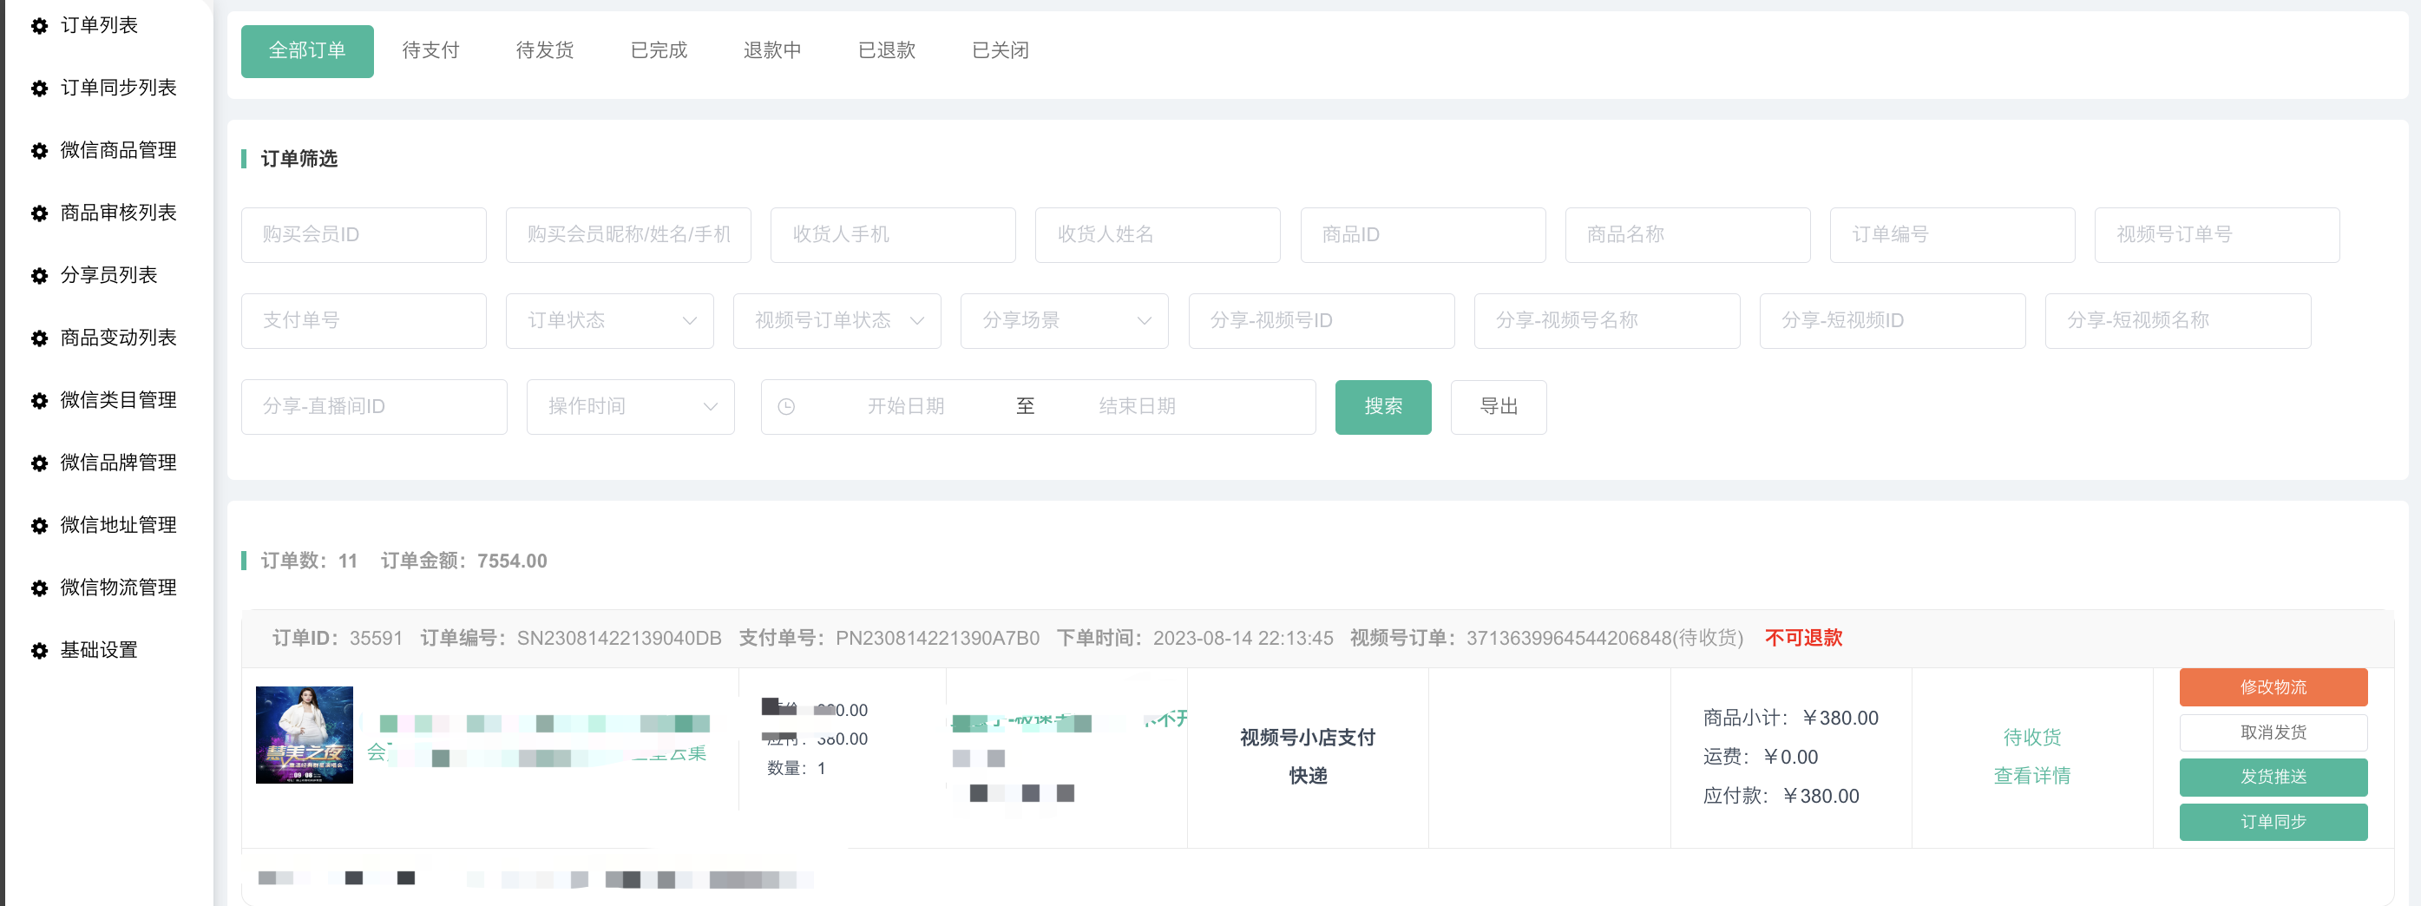Click gear icon beside 微信类目管理

tap(39, 400)
